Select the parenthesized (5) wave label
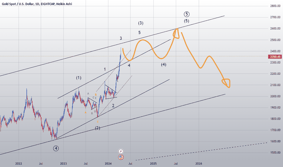 tap(187, 21)
